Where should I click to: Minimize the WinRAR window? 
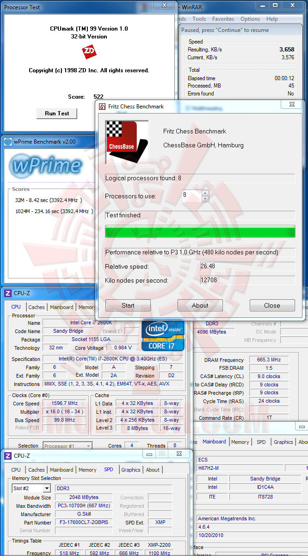point(262,5)
